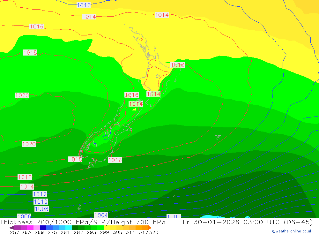Click the red 1018 label below South Island
Viewport: 319px width, 234px height.
75,160
